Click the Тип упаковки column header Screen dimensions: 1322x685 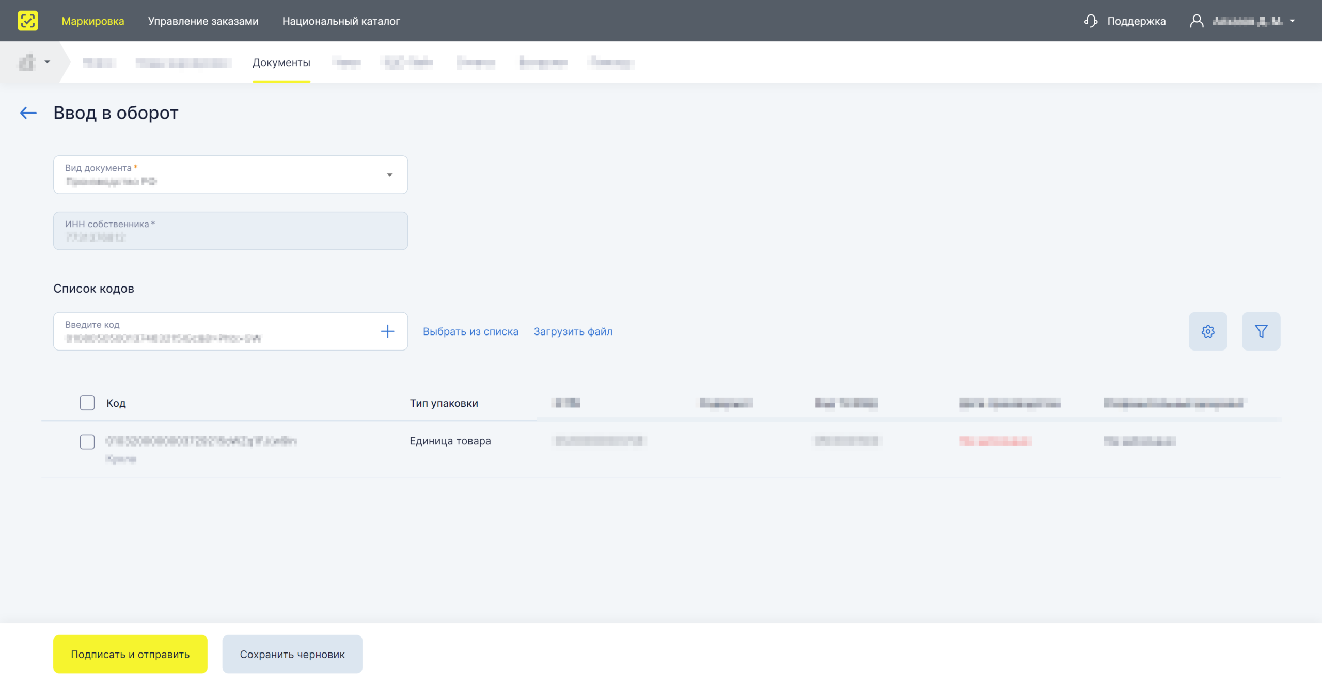pyautogui.click(x=444, y=403)
